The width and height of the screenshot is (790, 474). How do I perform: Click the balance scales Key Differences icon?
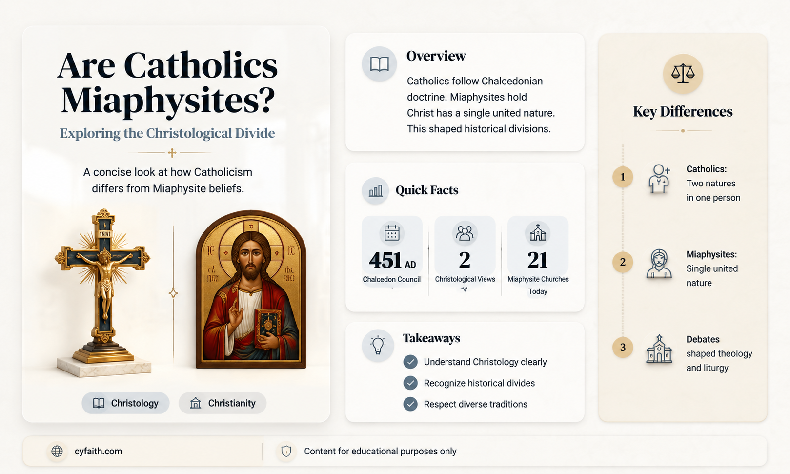(683, 74)
